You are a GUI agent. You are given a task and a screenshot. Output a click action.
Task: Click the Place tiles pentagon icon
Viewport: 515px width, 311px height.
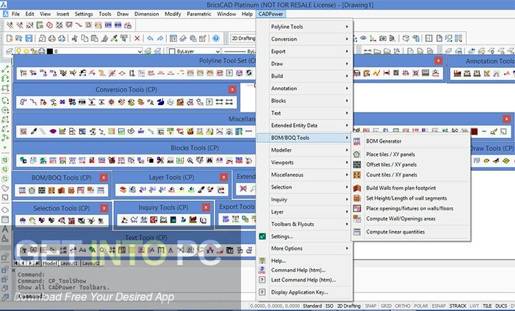tap(357, 154)
